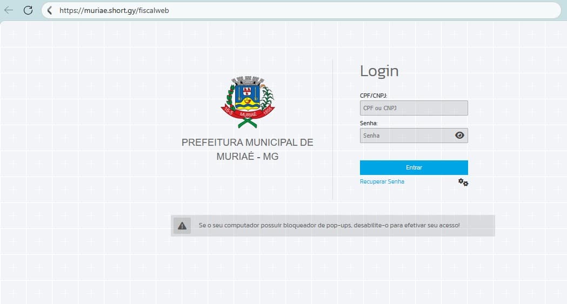The image size is (567, 304).
Task: Show password with the eye icon
Action: [x=459, y=136]
